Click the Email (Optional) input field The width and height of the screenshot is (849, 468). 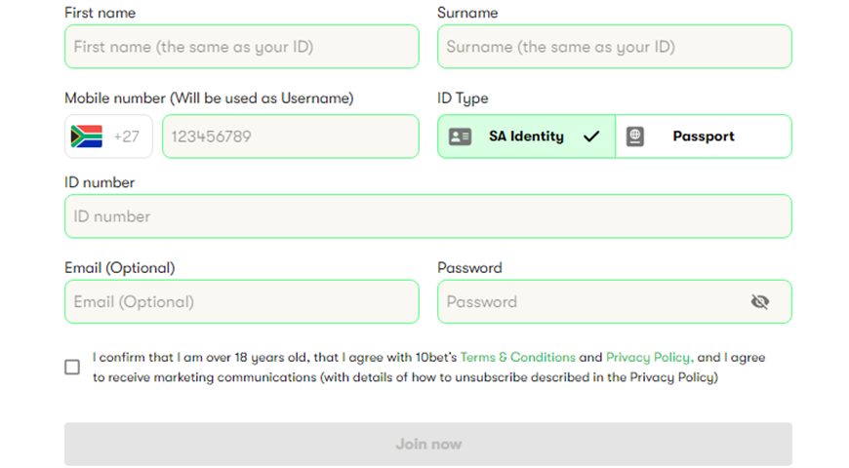click(x=242, y=302)
